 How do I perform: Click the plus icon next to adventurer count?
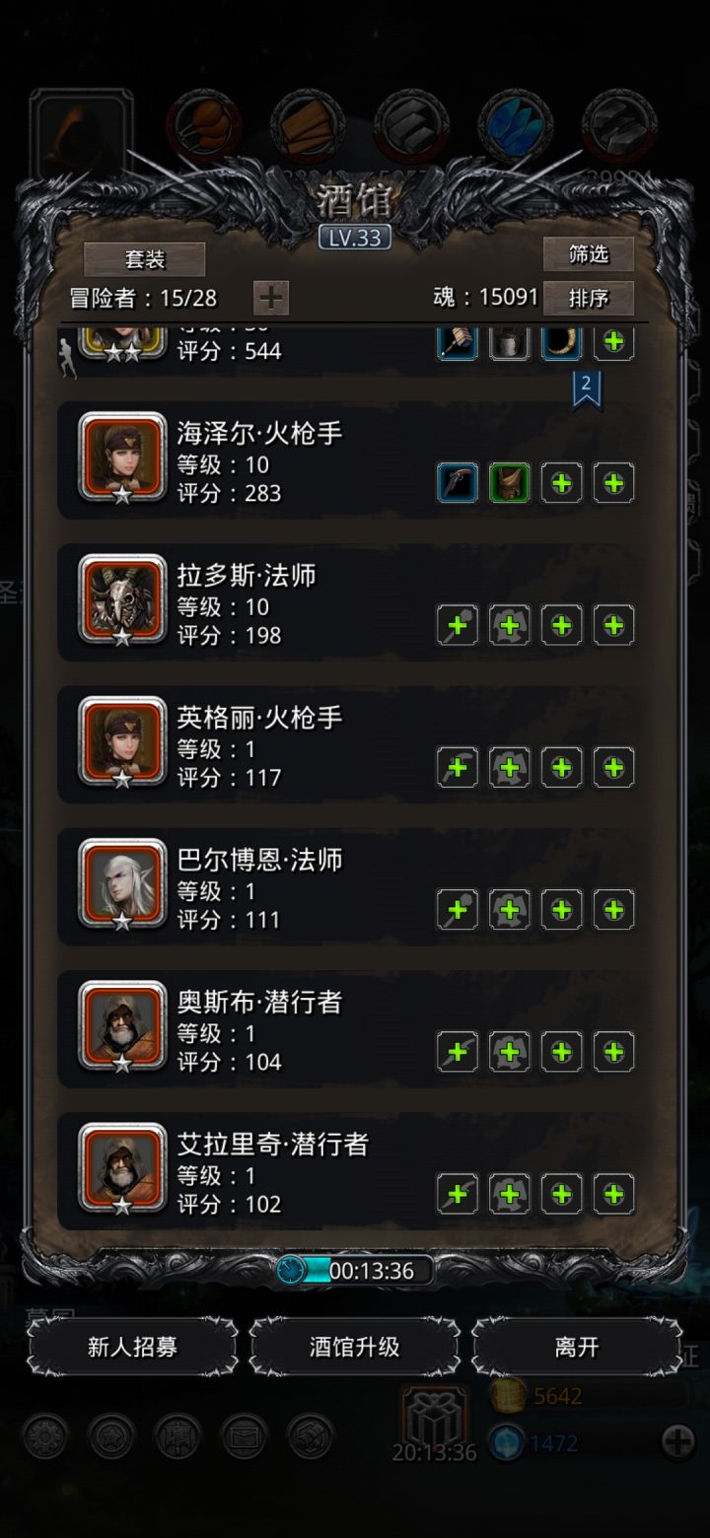point(271,297)
